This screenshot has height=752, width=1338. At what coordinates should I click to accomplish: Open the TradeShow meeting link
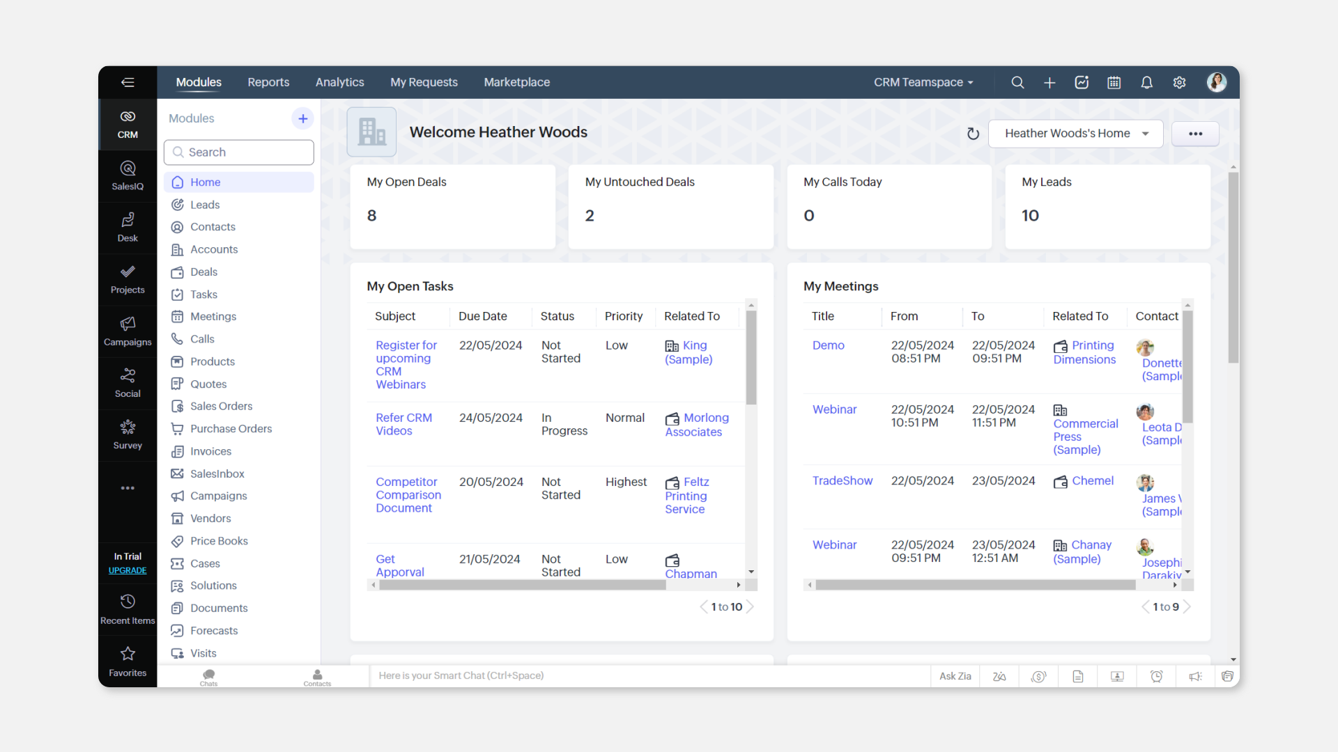842,480
